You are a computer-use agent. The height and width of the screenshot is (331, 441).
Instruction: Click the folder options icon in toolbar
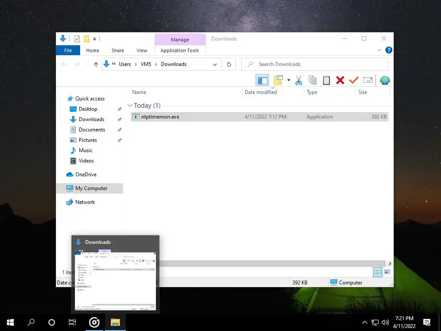(278, 80)
